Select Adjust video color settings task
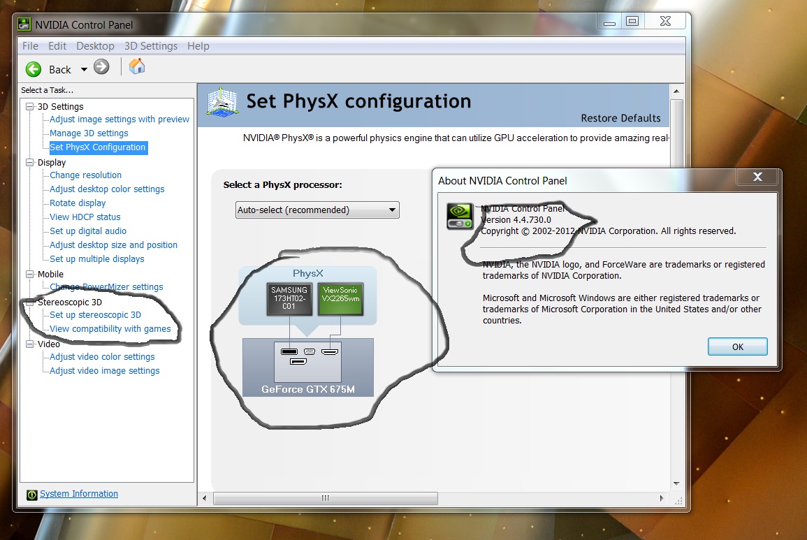Image resolution: width=807 pixels, height=540 pixels. (102, 356)
